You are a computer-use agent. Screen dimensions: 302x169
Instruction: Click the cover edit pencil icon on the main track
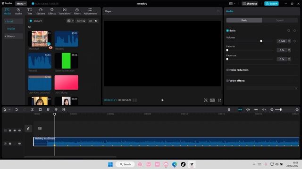pyautogui.click(x=28, y=129)
